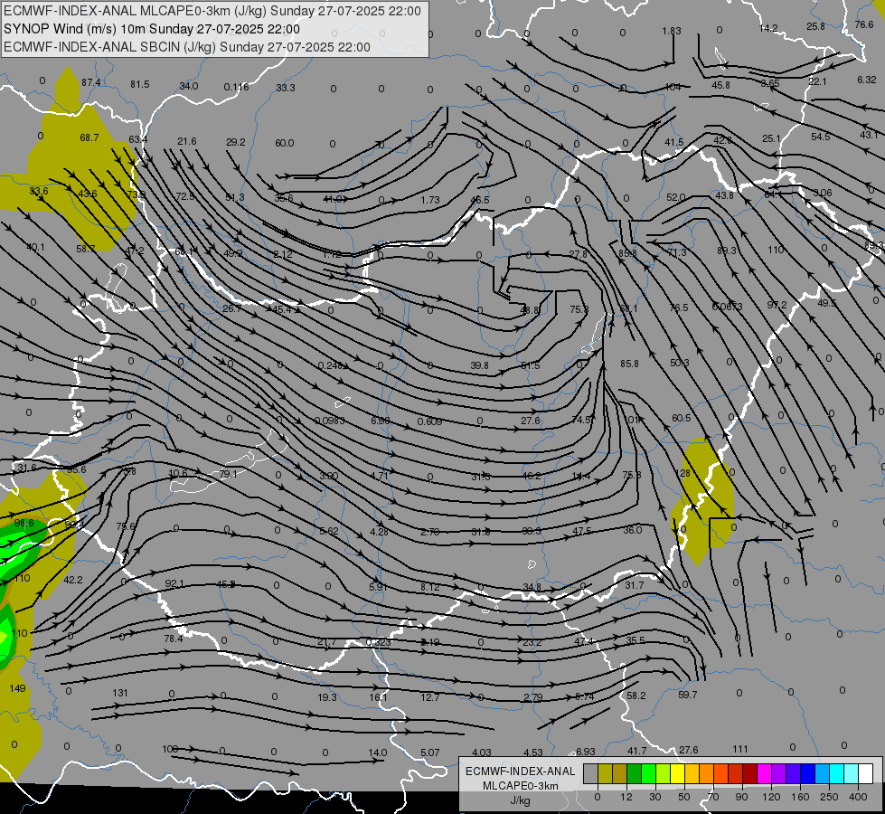Click the dark green legend swatch
The height and width of the screenshot is (814, 885).
pos(635,774)
